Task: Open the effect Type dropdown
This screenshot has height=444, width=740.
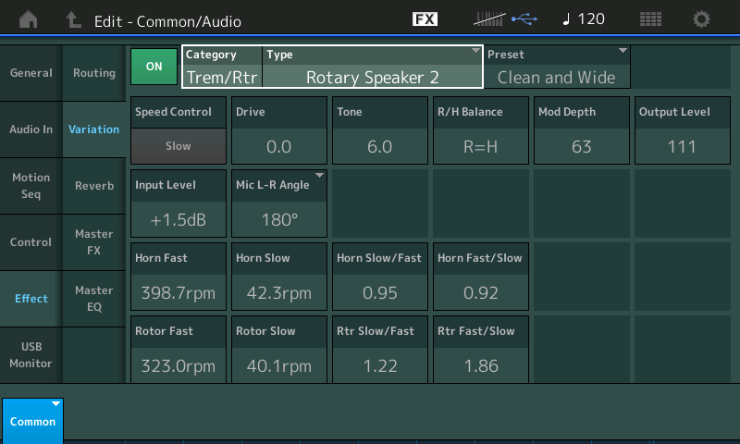Action: [x=373, y=68]
